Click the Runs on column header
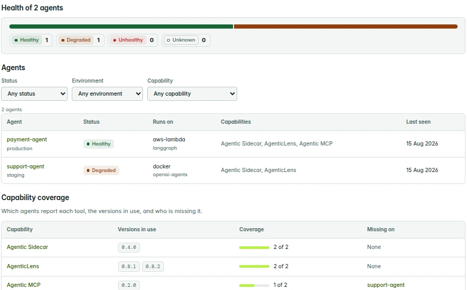The image size is (467, 290). point(163,122)
